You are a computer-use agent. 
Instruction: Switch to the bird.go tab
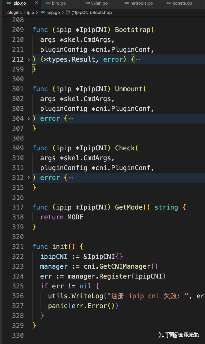(59, 3)
